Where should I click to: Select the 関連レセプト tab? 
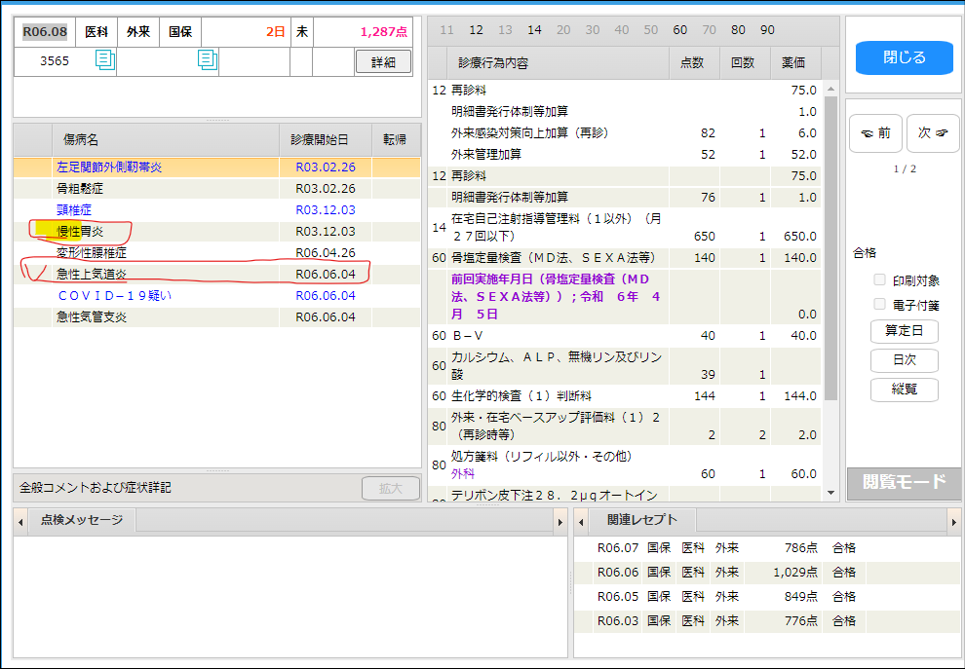coord(642,520)
